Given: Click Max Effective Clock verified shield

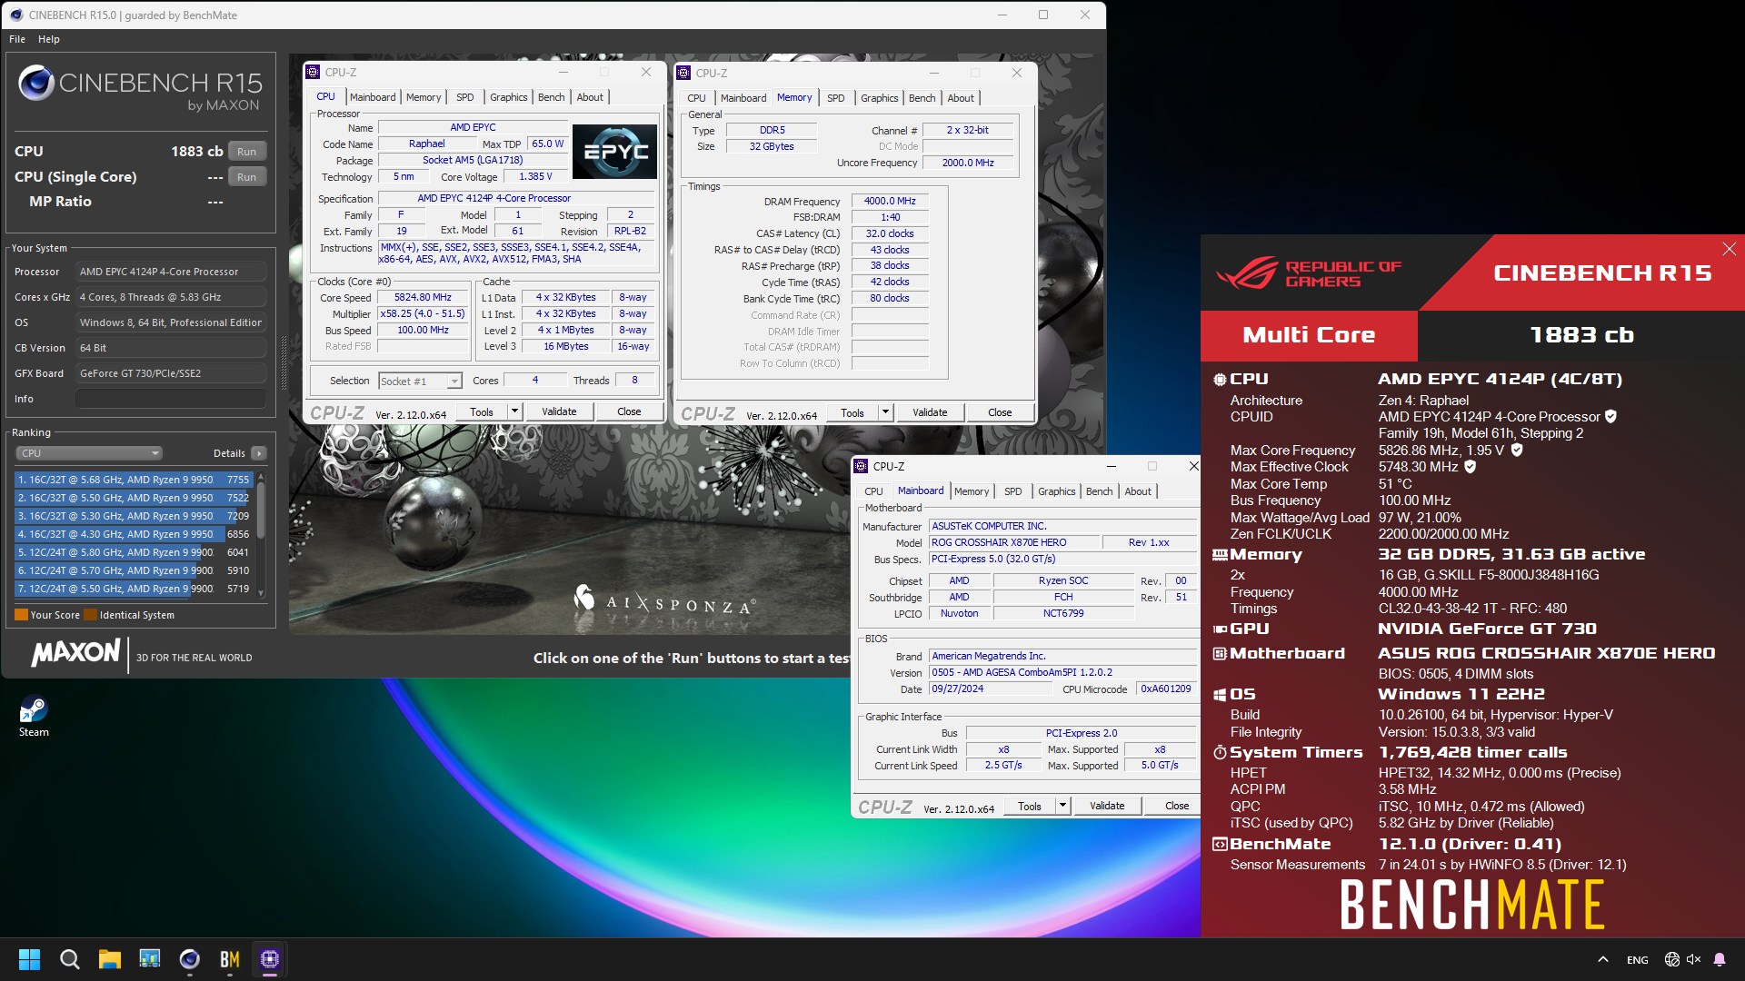Looking at the screenshot, I should coord(1470,467).
